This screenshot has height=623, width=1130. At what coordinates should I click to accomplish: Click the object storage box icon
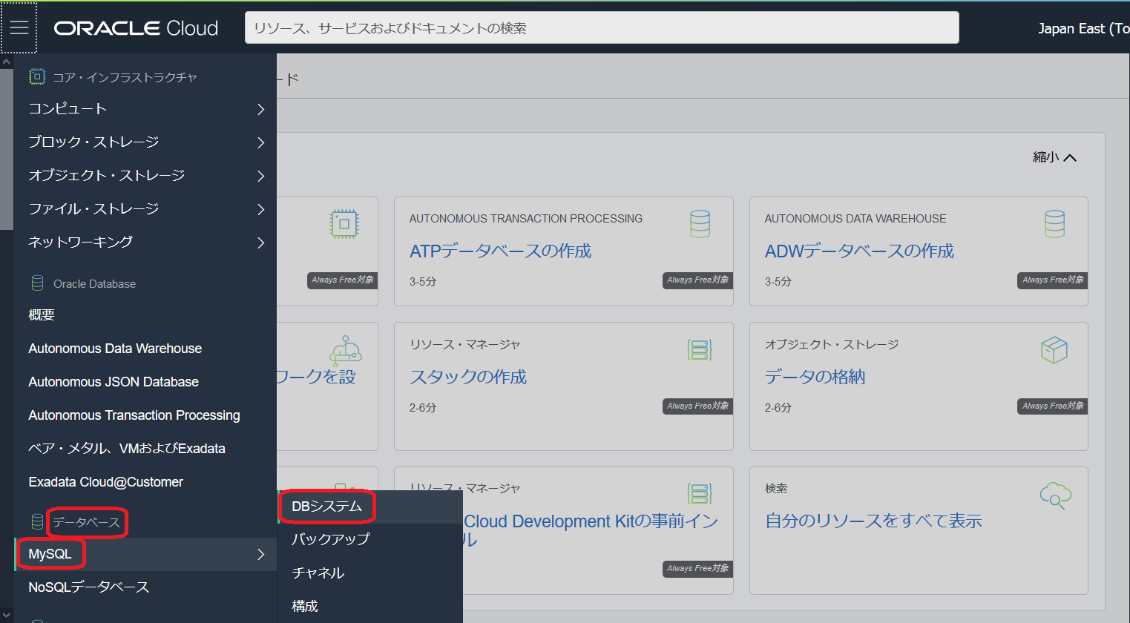pos(1054,350)
